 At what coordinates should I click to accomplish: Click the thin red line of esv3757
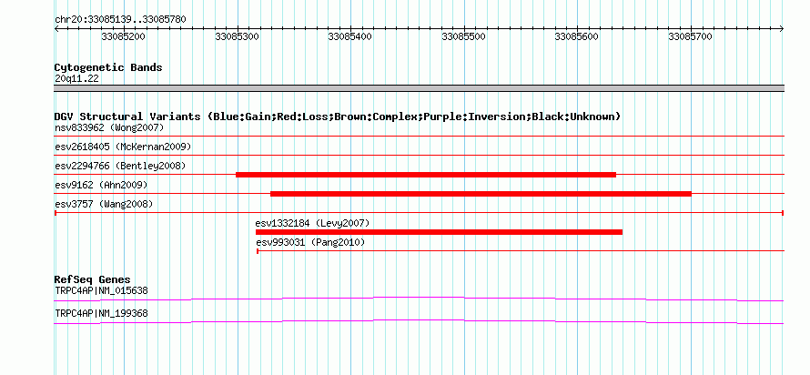419,213
